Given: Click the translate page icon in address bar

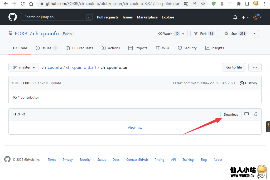Looking at the screenshot, I should click(186, 4).
